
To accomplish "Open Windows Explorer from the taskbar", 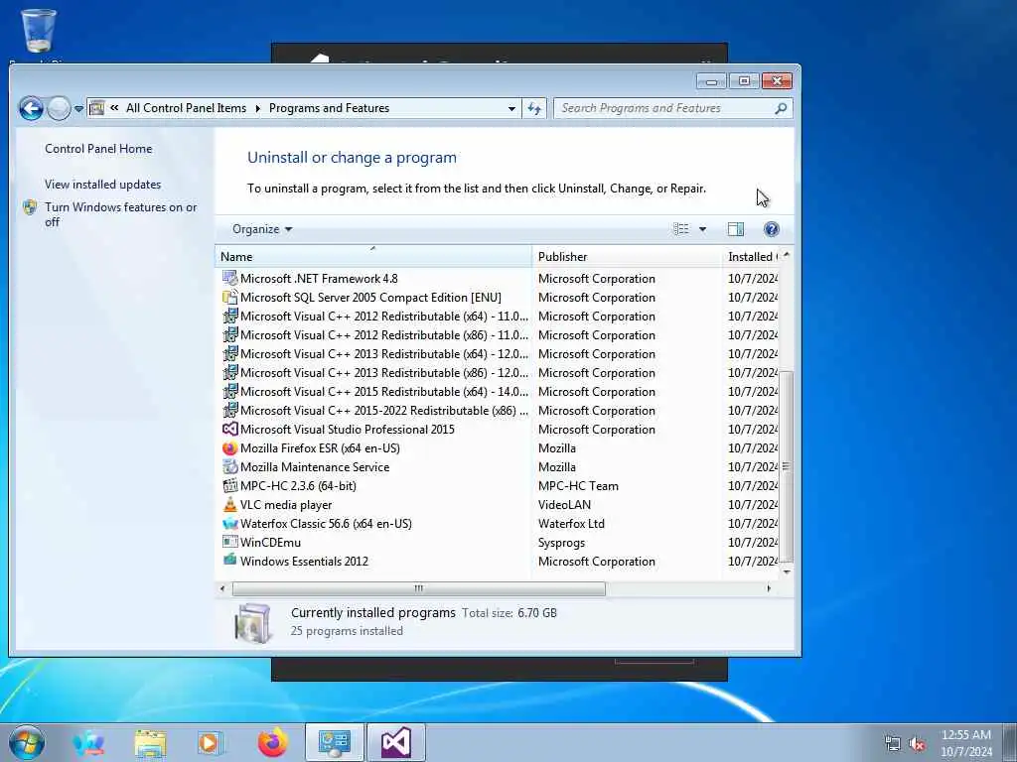I will tap(151, 742).
